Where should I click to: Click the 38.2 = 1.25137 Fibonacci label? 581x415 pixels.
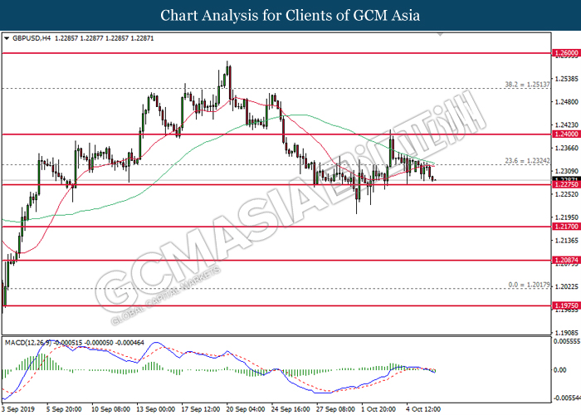[x=527, y=85]
